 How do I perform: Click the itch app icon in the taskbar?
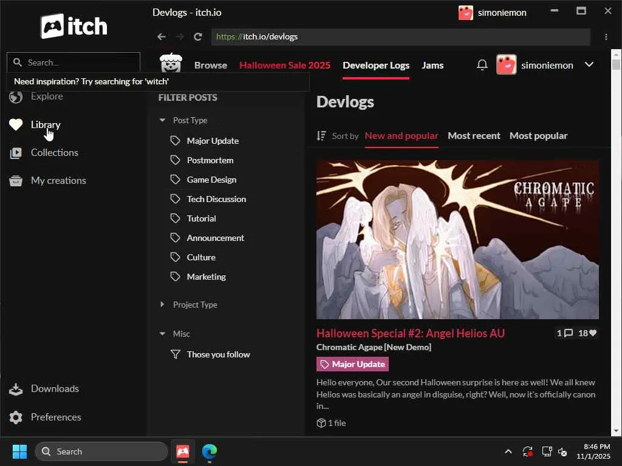182,451
